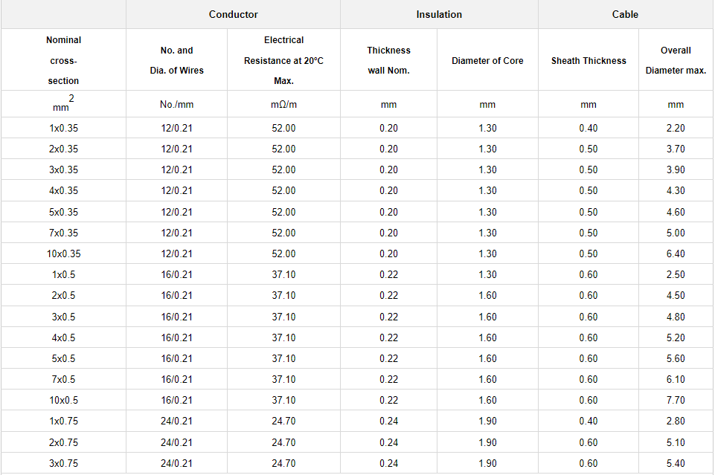Select the 1x0.35 row label
This screenshot has height=475, width=715.
click(63, 128)
